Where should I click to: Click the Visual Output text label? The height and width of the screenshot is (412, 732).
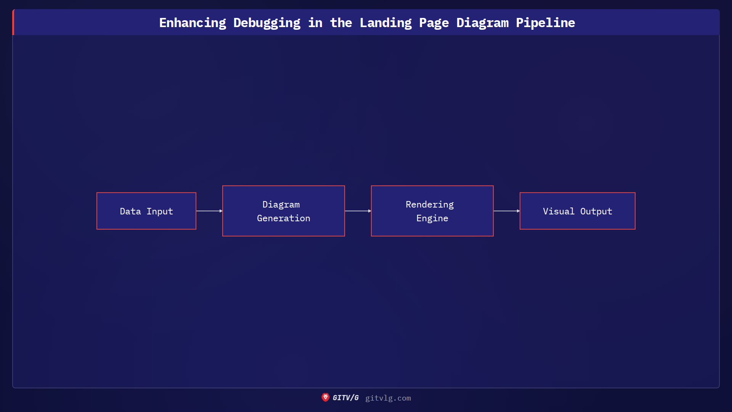point(577,211)
